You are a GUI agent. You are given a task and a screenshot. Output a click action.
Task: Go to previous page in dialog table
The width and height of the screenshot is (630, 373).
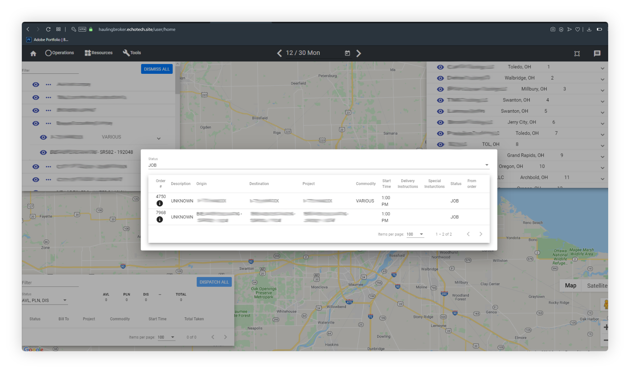click(468, 234)
